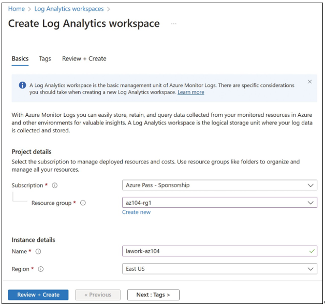This screenshot has height=305, width=325.
Task: Switch to the Tags tab
Action: (45, 59)
